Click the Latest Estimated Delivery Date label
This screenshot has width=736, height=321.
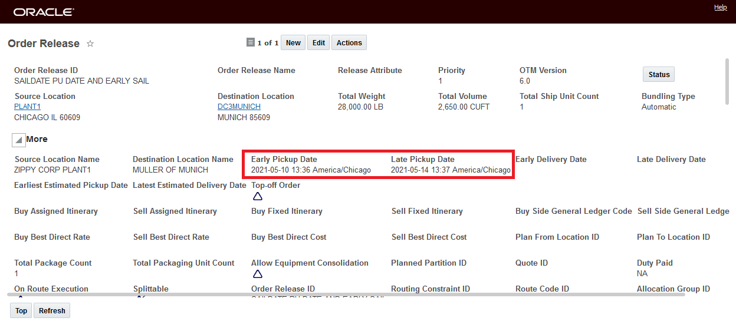(x=189, y=185)
